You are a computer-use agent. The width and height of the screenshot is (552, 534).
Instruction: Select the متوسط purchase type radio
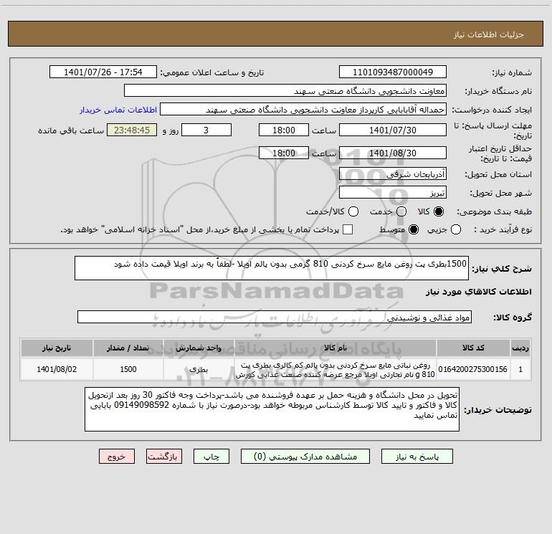click(414, 229)
